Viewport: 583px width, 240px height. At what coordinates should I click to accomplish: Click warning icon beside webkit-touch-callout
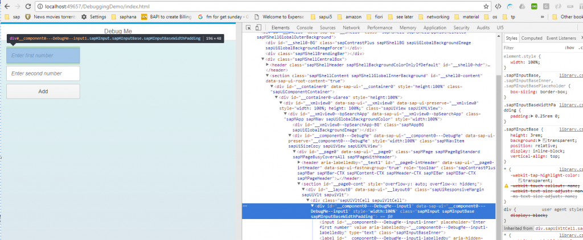pos(506,185)
